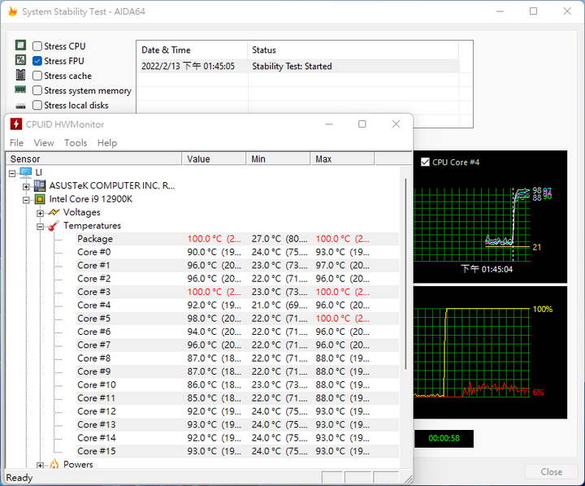Viewport: 585px width, 486px height.
Task: Expand the Voltages tree node
Action: click(x=40, y=213)
